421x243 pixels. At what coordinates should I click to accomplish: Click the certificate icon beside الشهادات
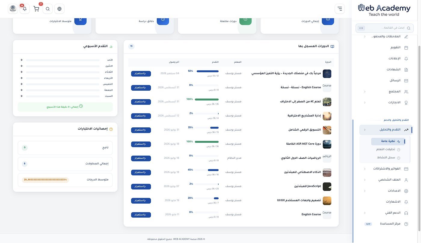[x=406, y=70]
